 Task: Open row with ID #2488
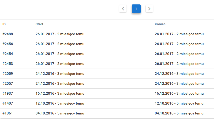pyautogui.click(x=8, y=34)
